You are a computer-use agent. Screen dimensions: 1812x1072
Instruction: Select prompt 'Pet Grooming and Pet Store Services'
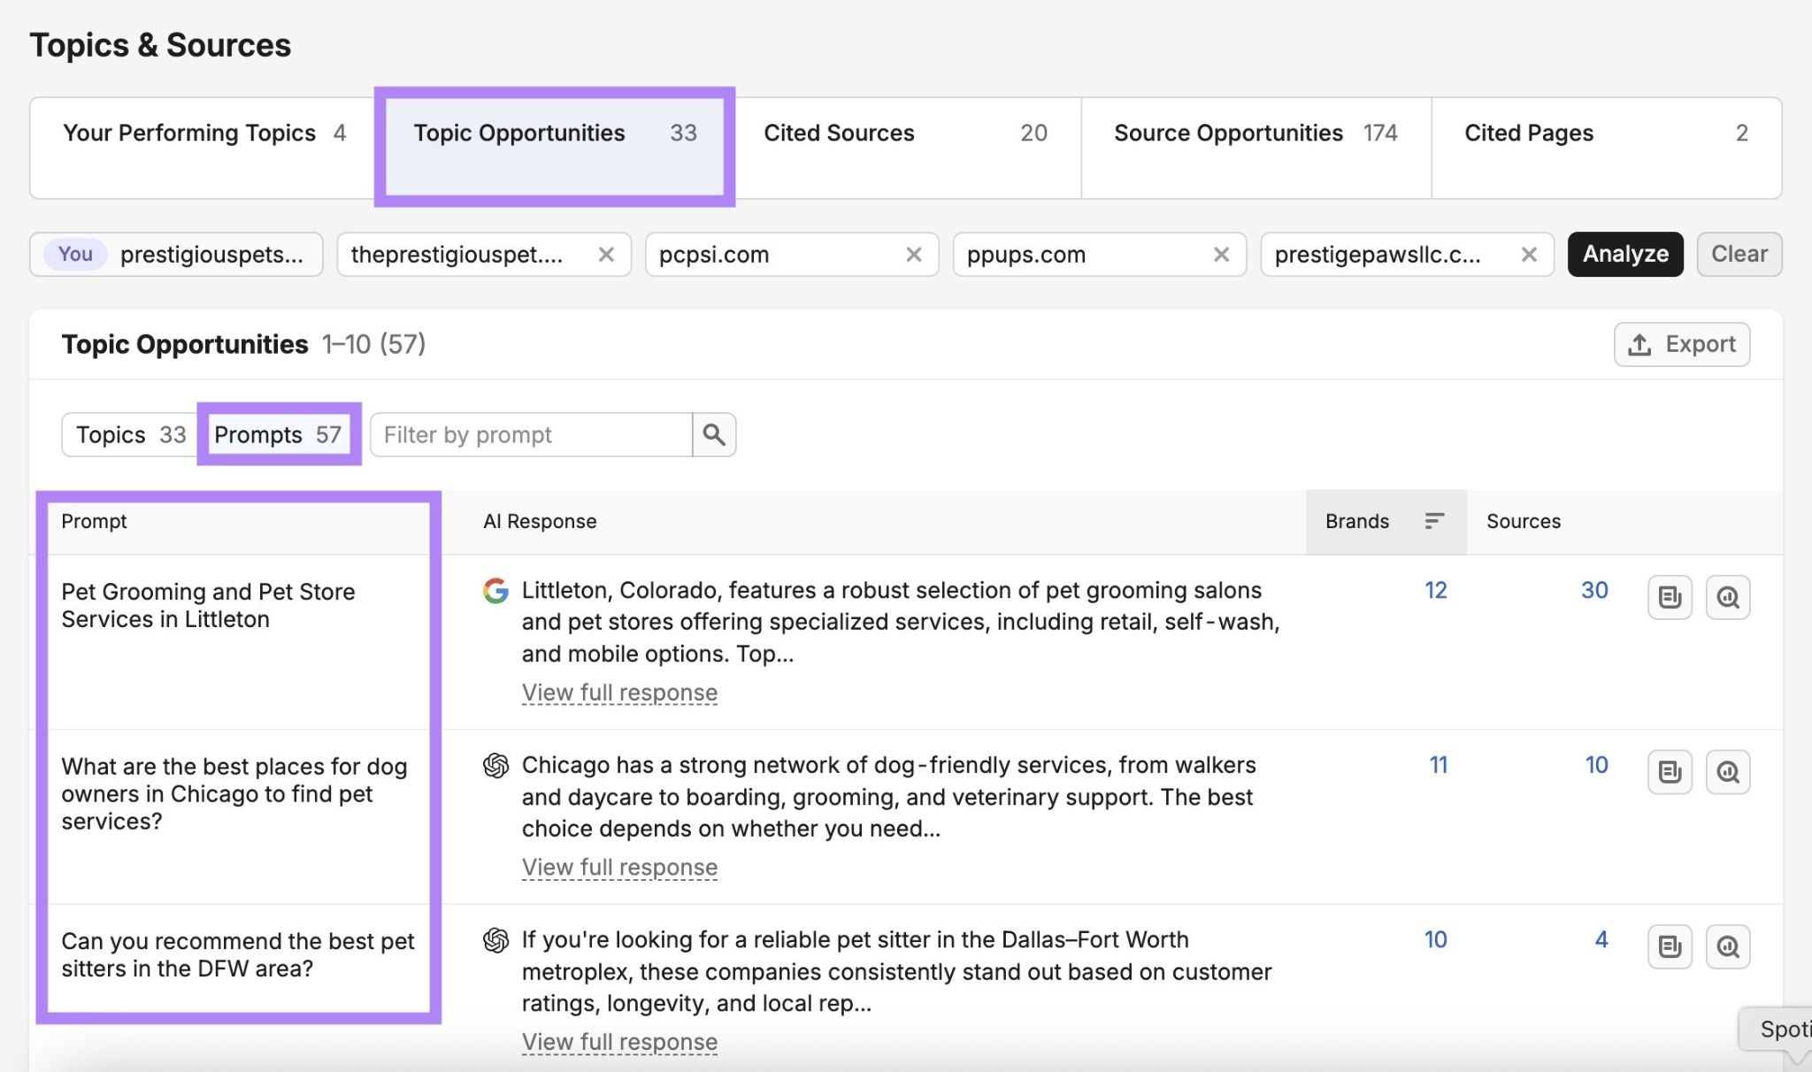209,605
